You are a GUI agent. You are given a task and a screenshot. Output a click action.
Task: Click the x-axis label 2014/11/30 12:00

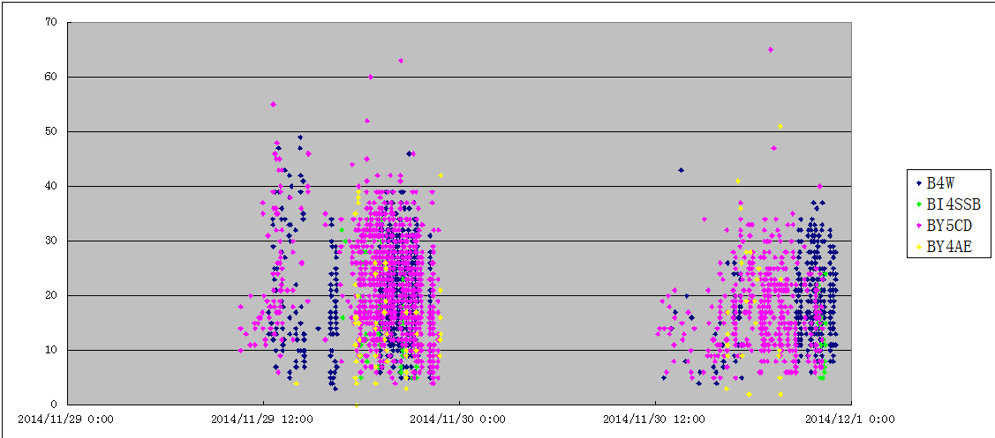click(x=653, y=419)
